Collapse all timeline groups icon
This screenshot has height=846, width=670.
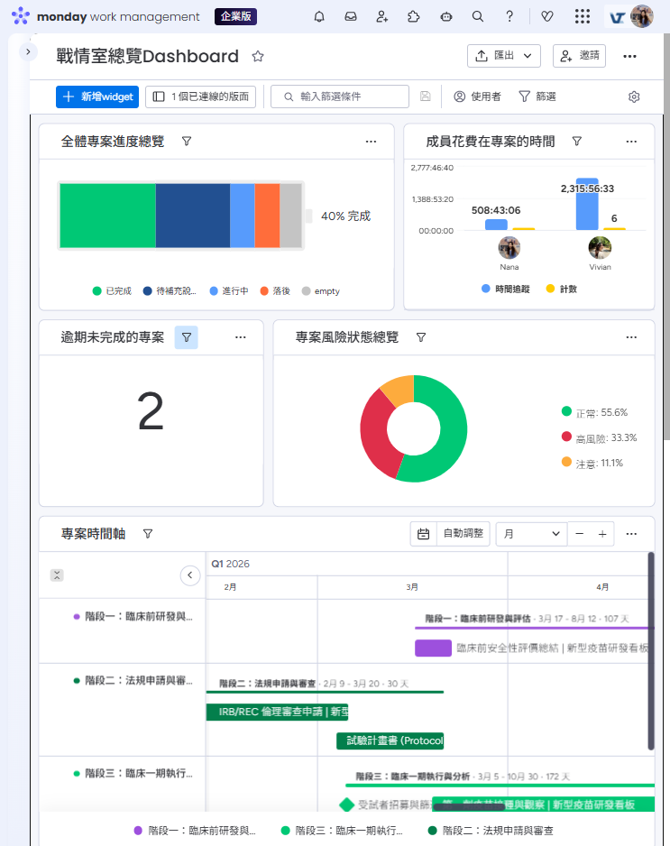coord(57,575)
